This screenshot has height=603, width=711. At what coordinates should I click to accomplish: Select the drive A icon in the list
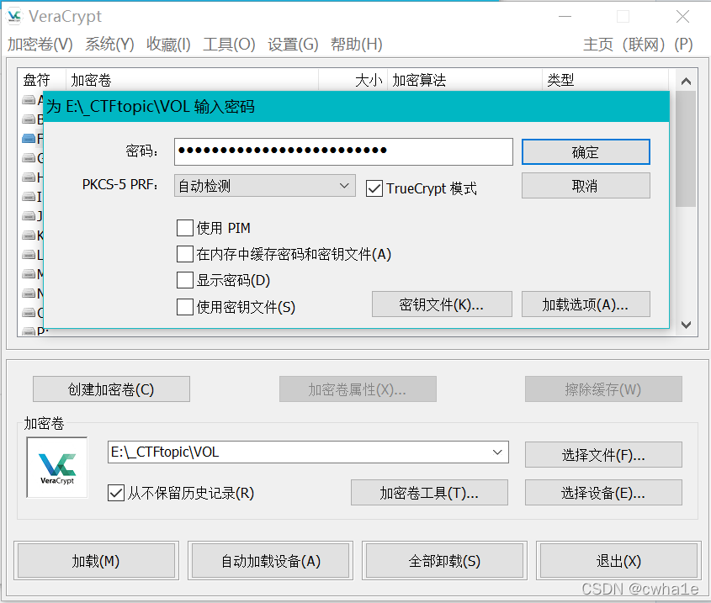click(29, 100)
